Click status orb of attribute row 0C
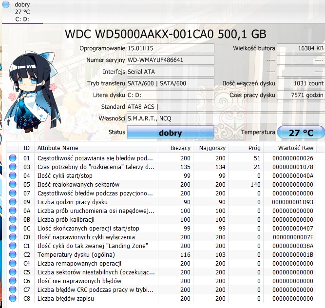The width and height of the screenshot is (325, 308). pos(13,228)
